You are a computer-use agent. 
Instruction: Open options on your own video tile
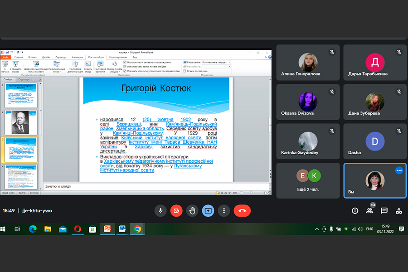coord(399,170)
